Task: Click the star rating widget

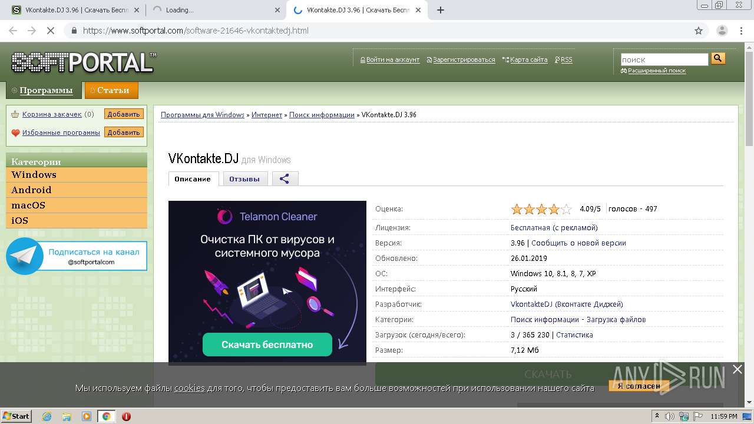Action: (x=541, y=209)
